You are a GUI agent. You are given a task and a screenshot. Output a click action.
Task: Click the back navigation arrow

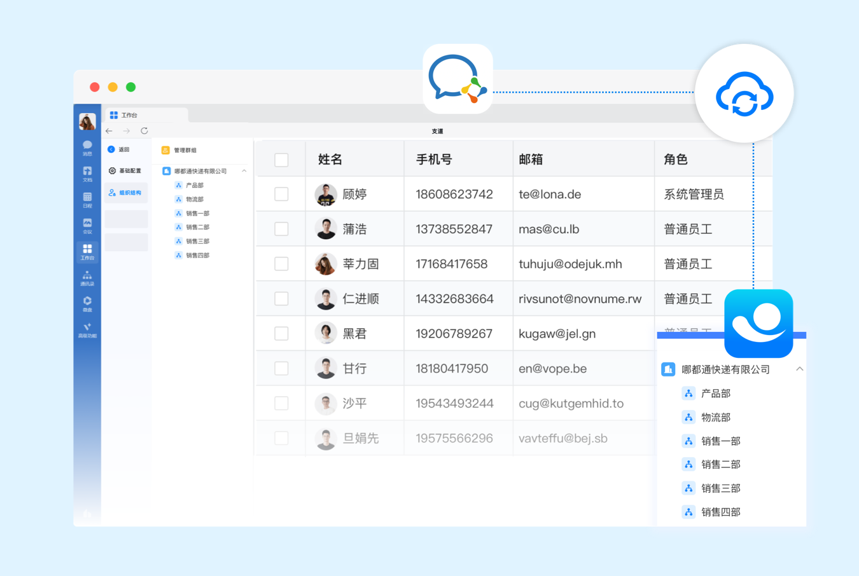(109, 131)
